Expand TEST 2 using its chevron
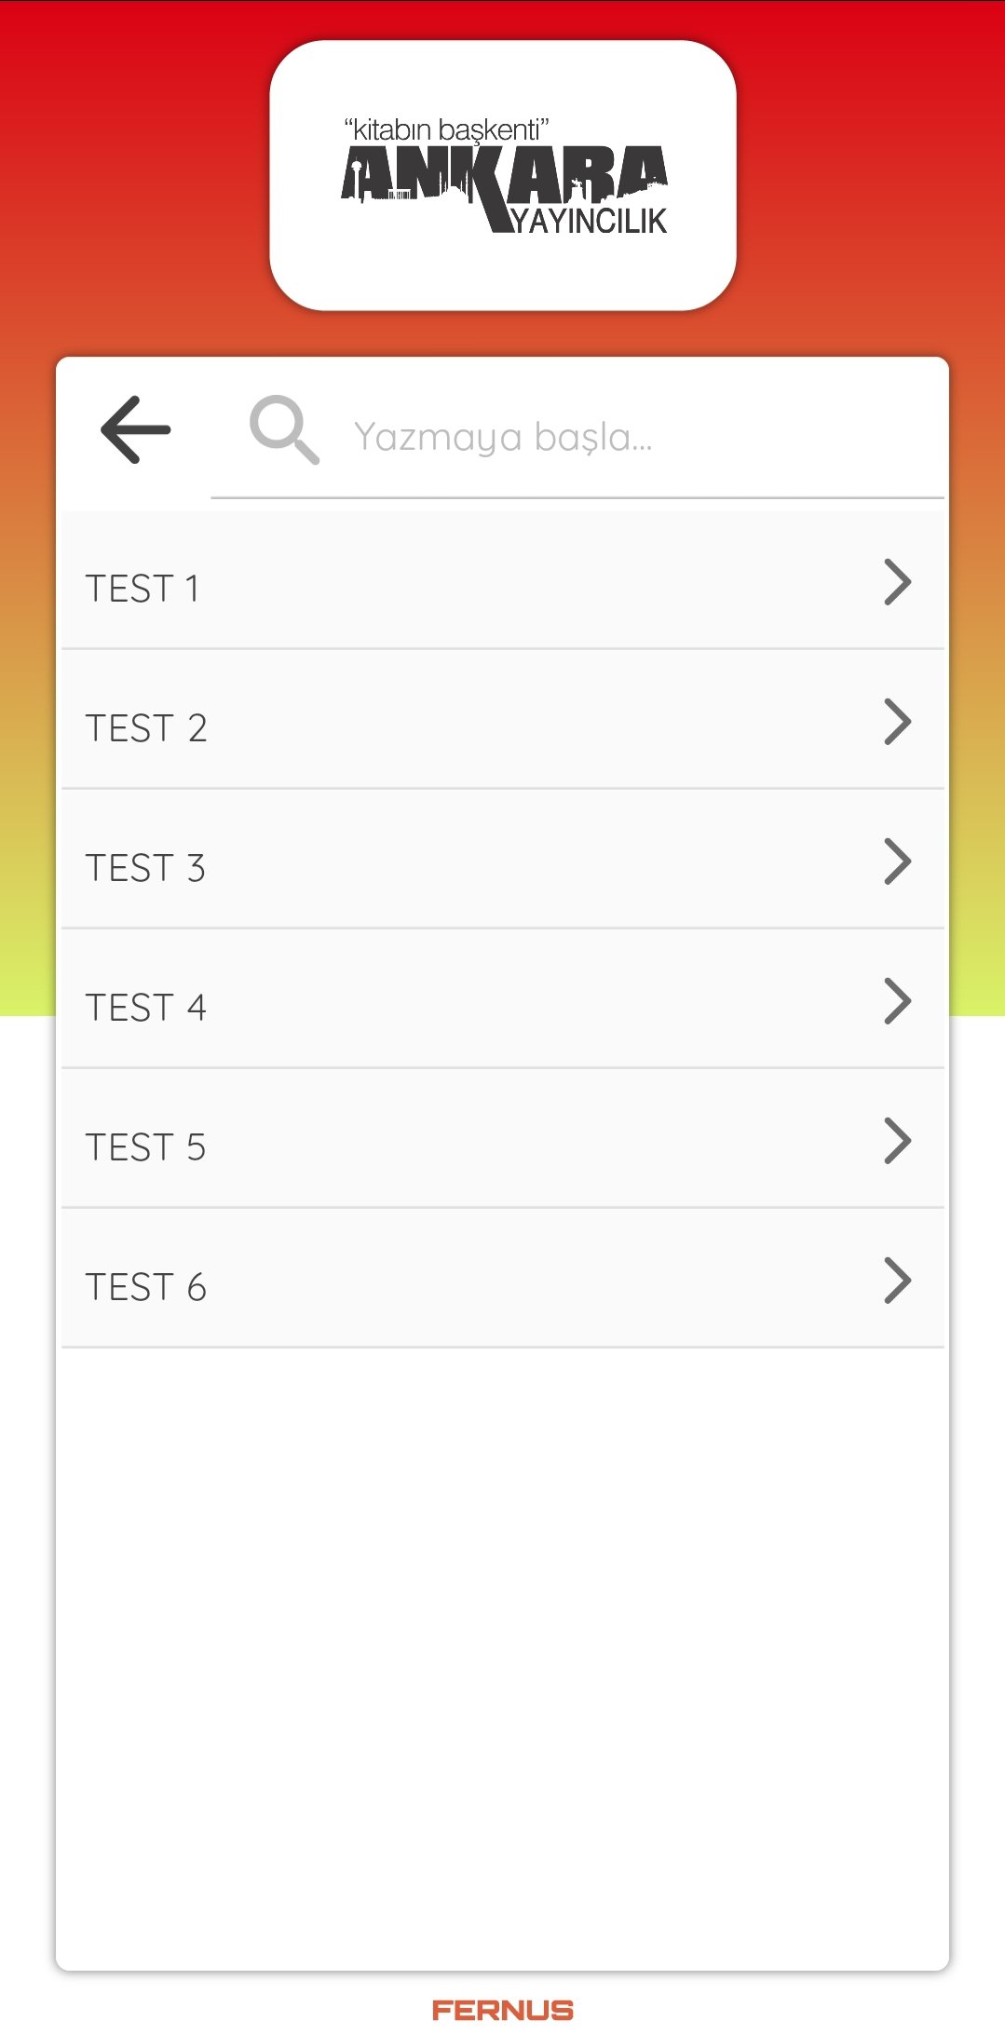1005x2034 pixels. pyautogui.click(x=897, y=722)
